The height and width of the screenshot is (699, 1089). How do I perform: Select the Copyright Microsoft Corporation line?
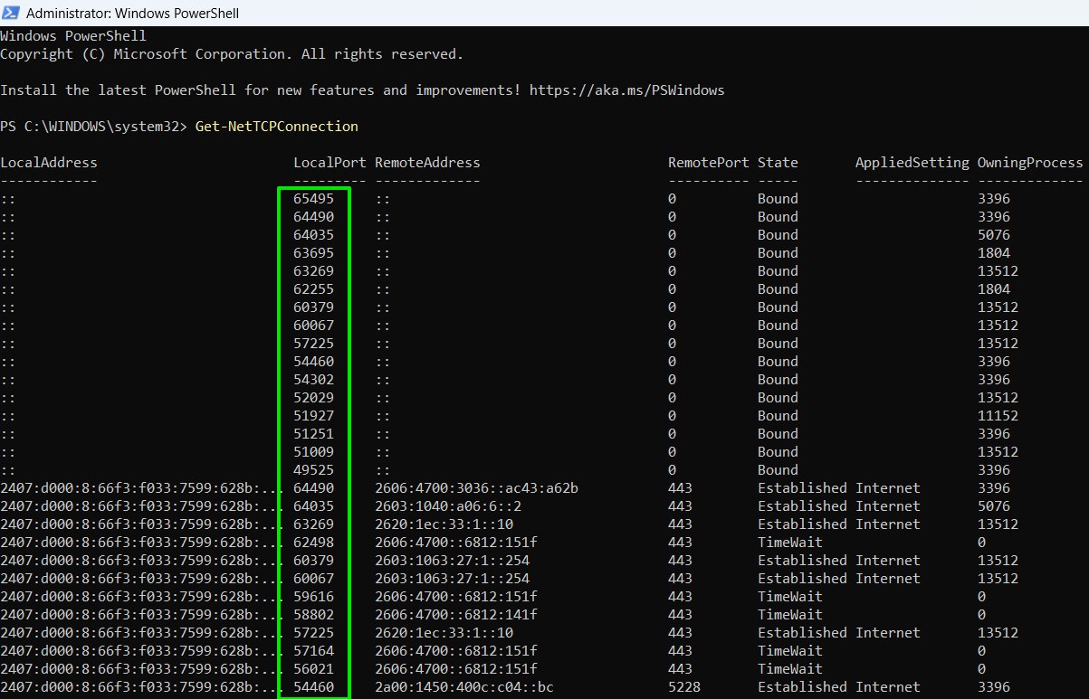pyautogui.click(x=231, y=53)
